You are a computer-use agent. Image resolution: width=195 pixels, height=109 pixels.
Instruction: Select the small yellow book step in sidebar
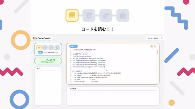point(39,48)
